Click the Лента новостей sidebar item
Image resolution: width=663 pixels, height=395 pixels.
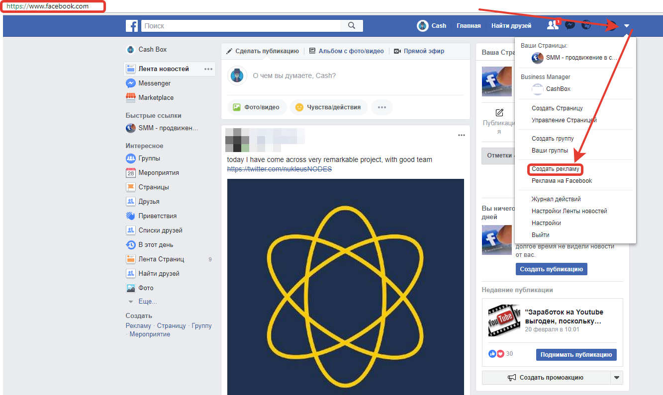pyautogui.click(x=170, y=69)
